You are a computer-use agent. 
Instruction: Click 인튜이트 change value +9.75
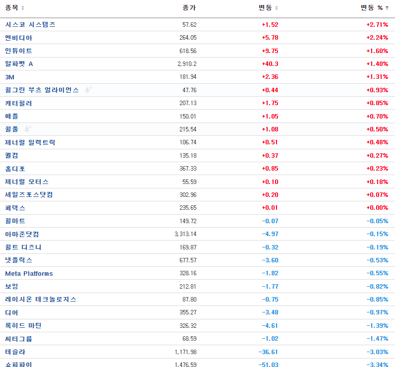click(270, 51)
